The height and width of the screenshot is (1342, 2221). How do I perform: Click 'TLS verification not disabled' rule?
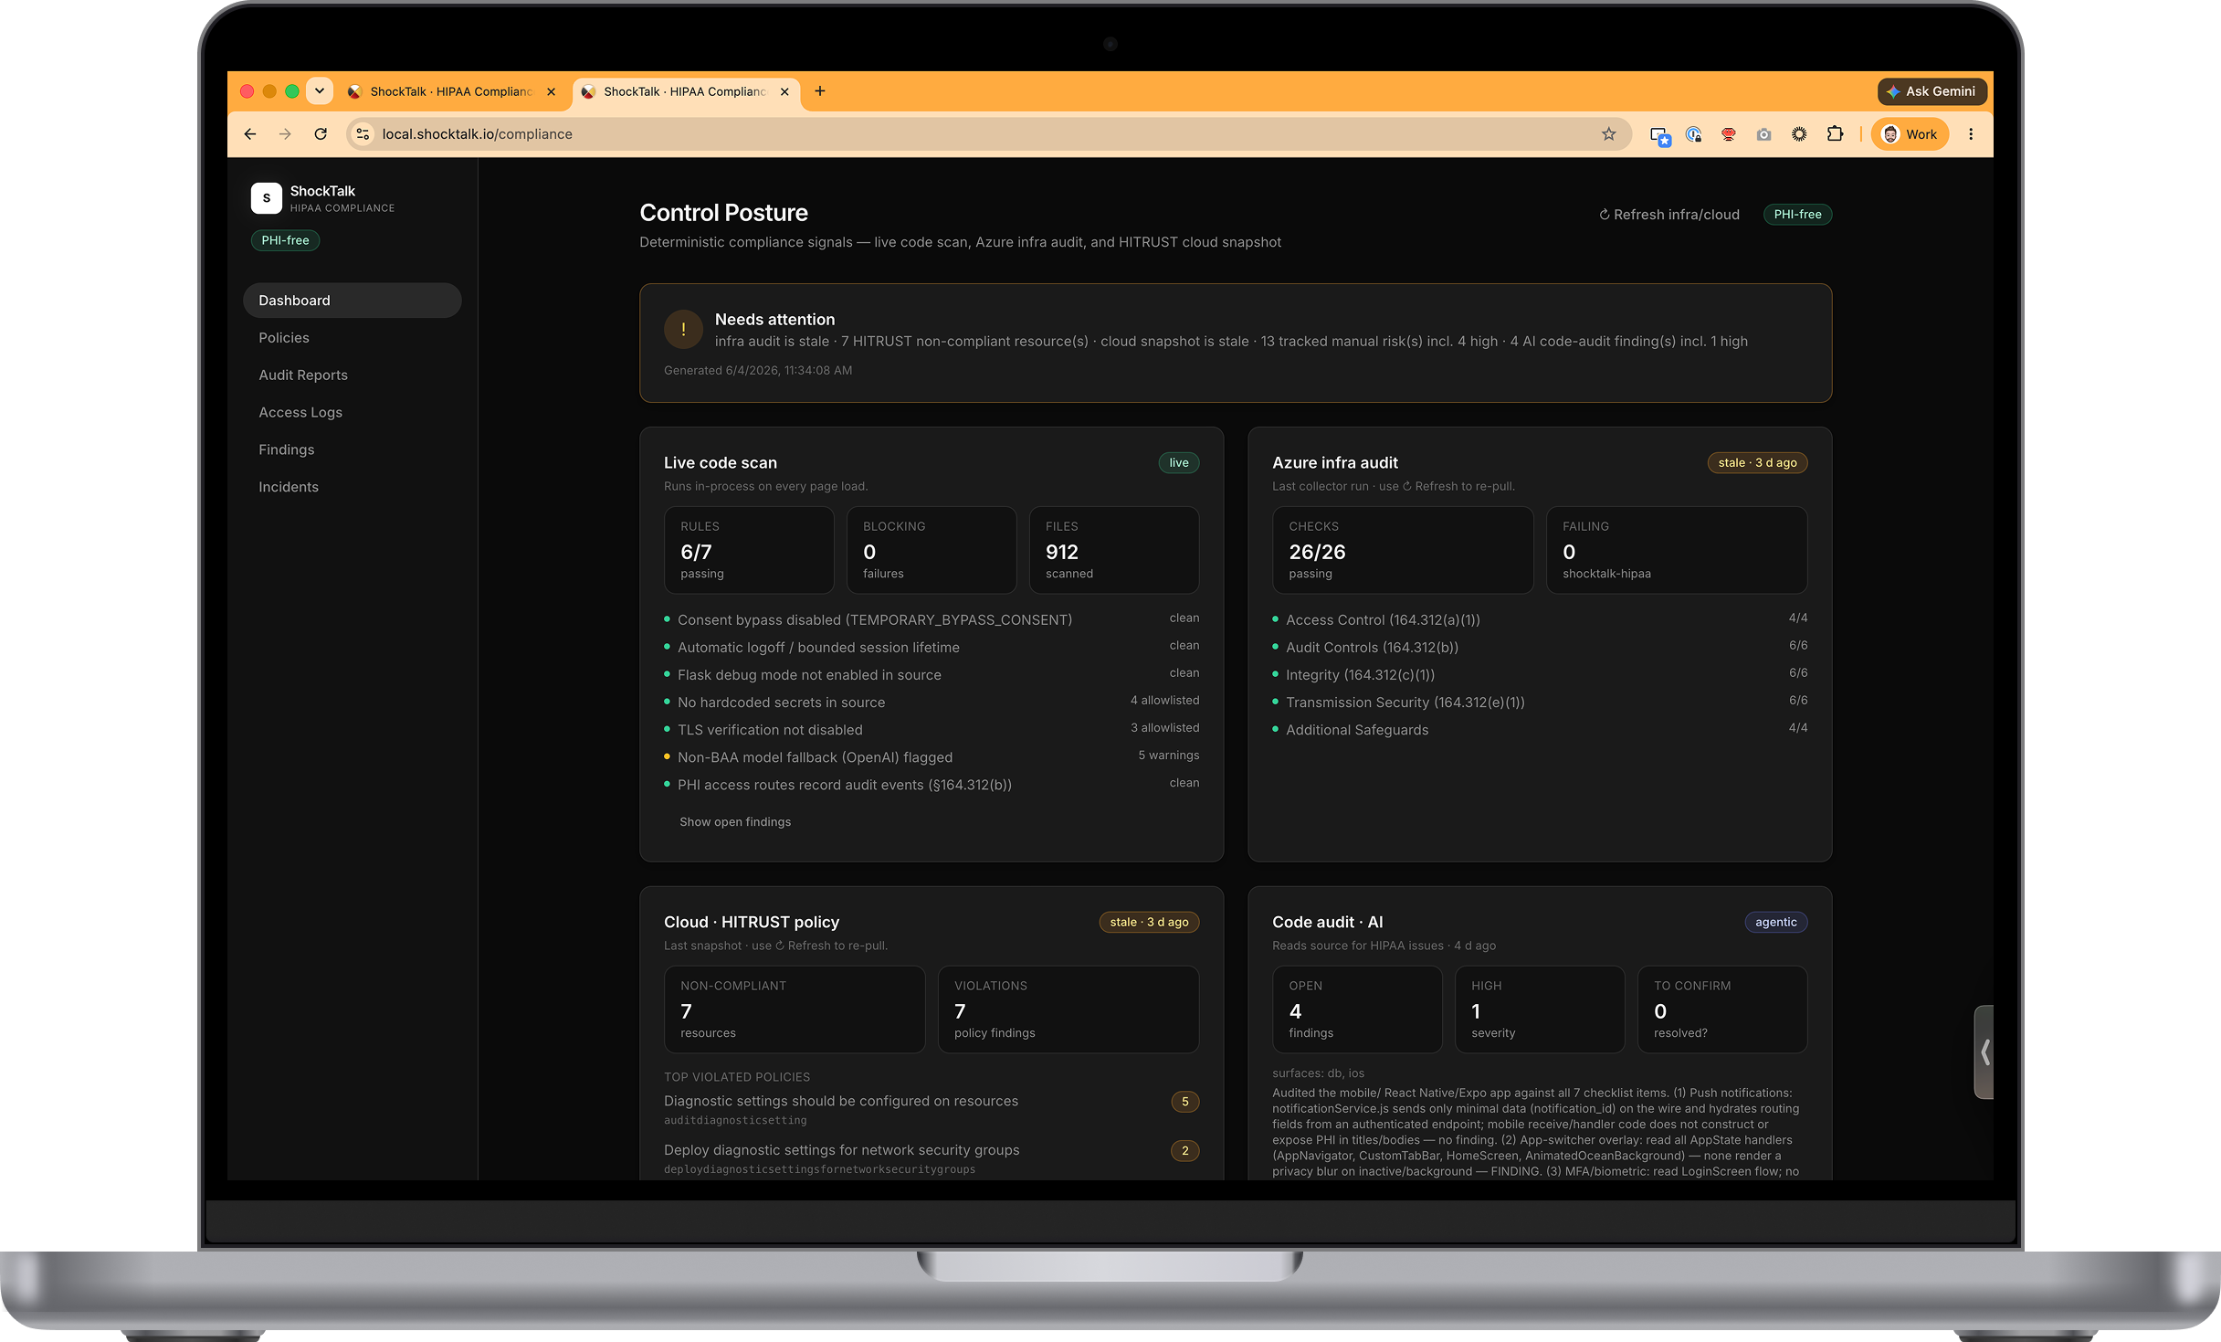pyautogui.click(x=932, y=730)
